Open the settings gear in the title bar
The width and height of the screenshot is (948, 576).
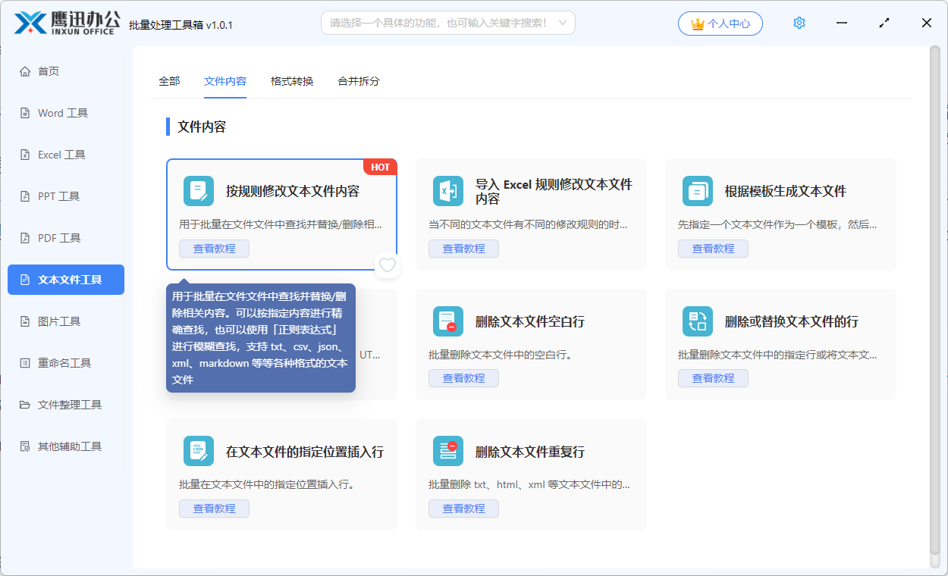(799, 23)
